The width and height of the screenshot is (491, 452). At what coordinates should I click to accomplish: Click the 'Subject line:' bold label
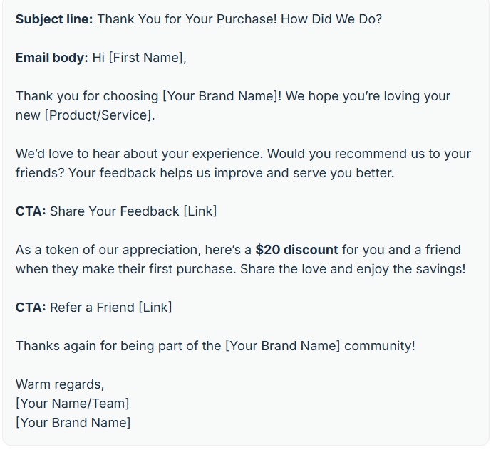54,19
